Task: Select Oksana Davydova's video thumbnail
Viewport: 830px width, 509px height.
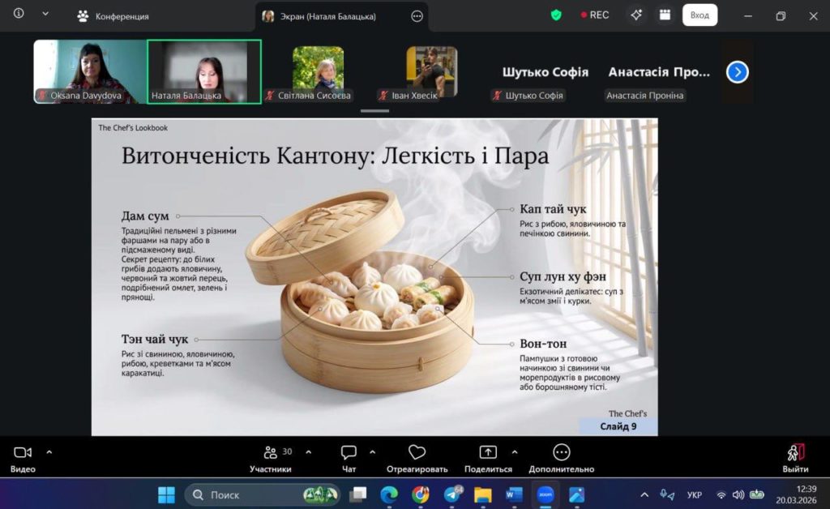Action: (x=89, y=71)
